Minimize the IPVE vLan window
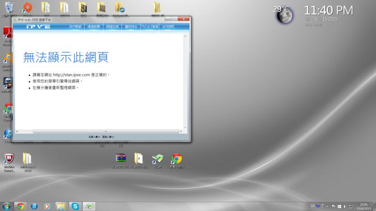The height and width of the screenshot is (211, 376). click(x=168, y=19)
